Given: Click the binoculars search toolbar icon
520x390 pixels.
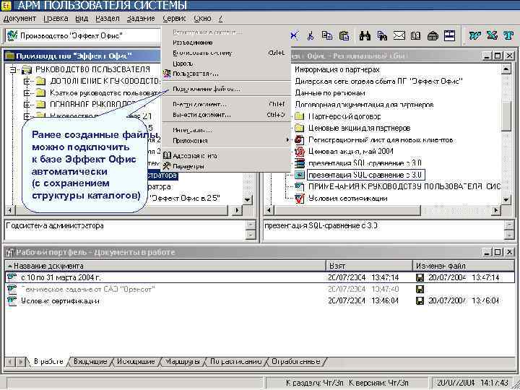Looking at the screenshot, I should coord(365,36).
